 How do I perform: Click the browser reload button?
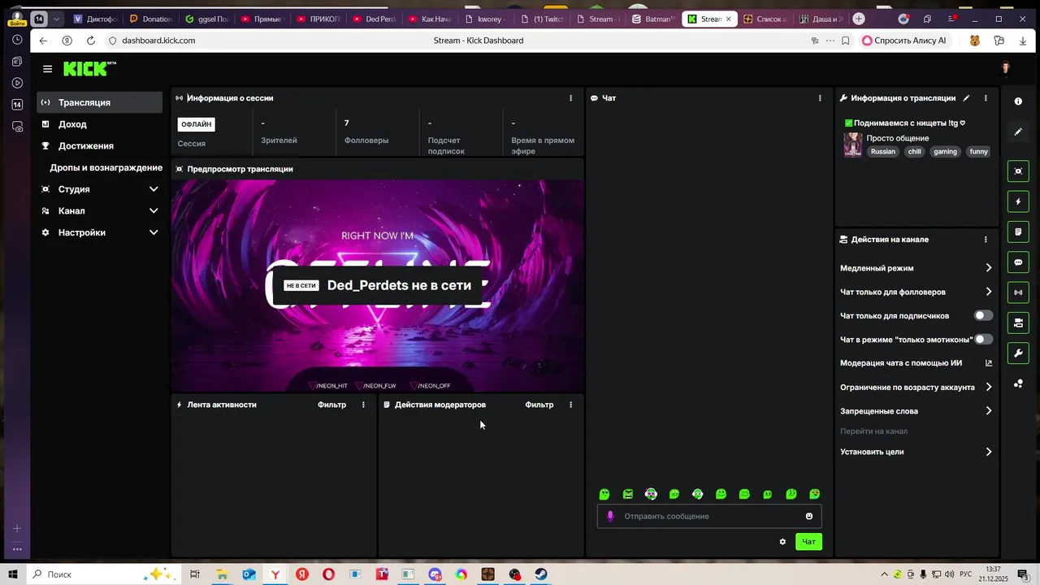point(90,41)
